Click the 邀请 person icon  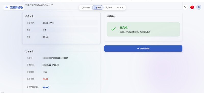tap(107, 8)
